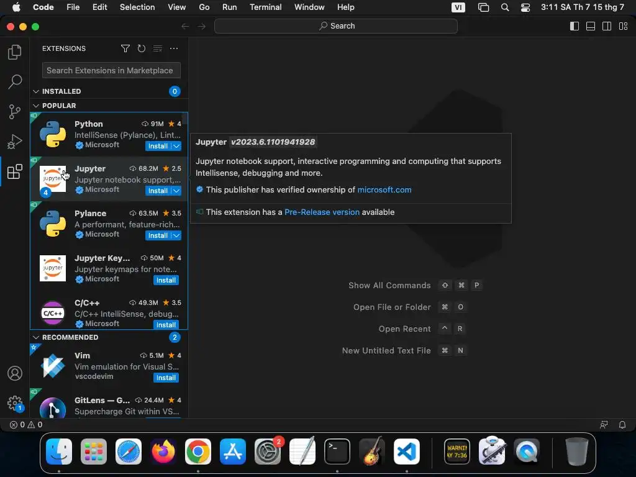Open Console app from the Dock
636x477 pixels.
click(x=457, y=452)
